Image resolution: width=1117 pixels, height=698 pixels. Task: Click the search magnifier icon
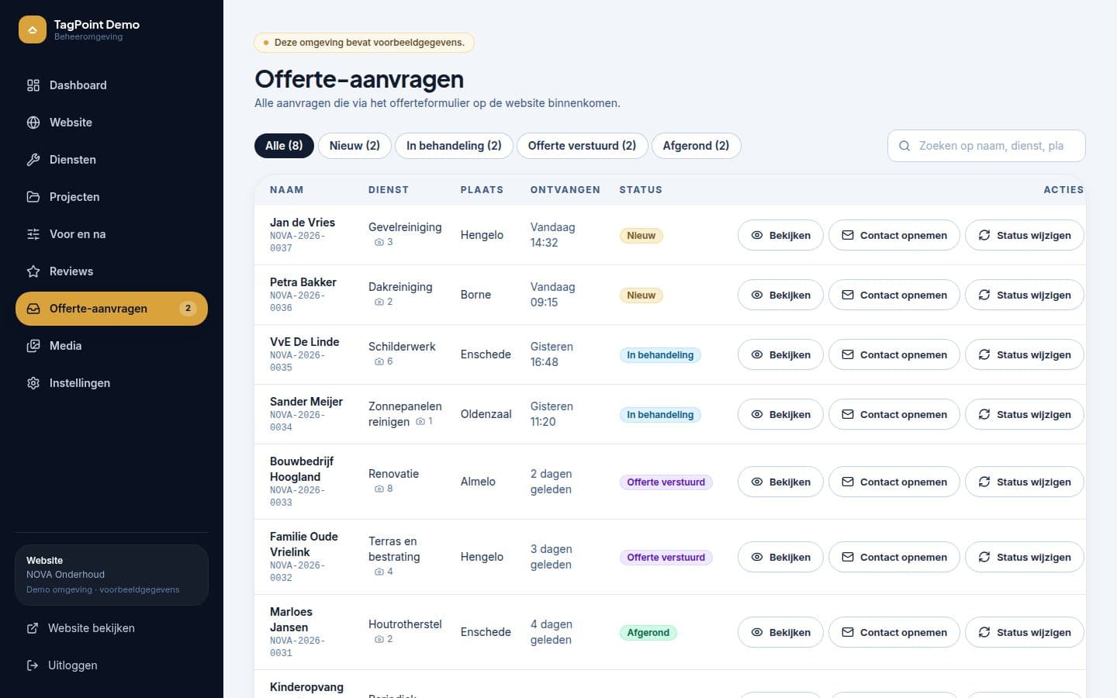904,146
